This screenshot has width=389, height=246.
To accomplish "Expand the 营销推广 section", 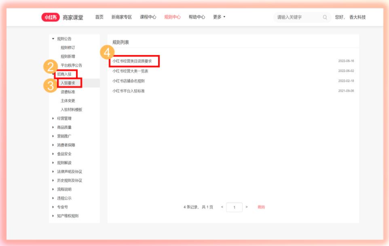I will [x=64, y=136].
